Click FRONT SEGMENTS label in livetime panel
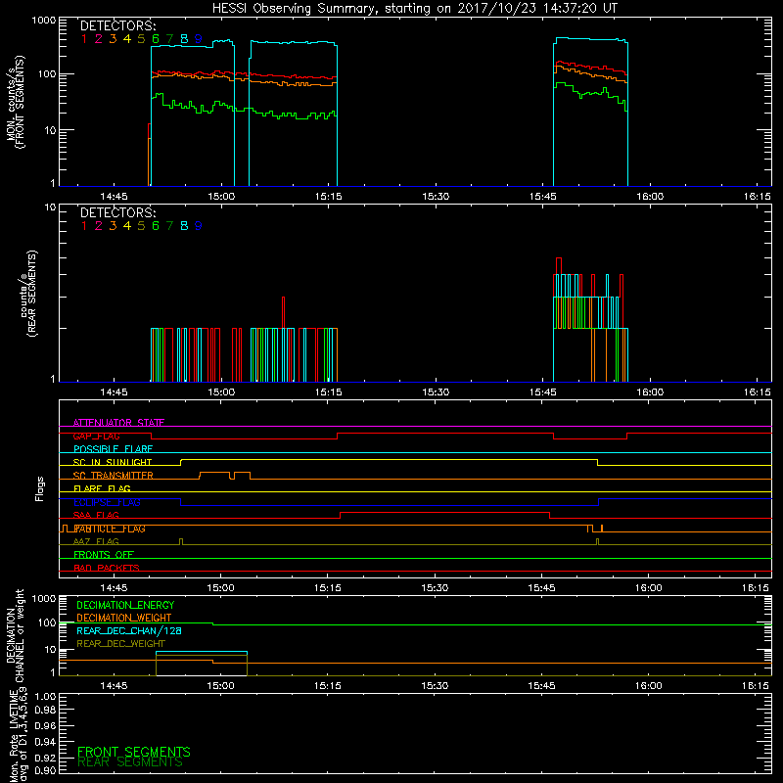 134,752
